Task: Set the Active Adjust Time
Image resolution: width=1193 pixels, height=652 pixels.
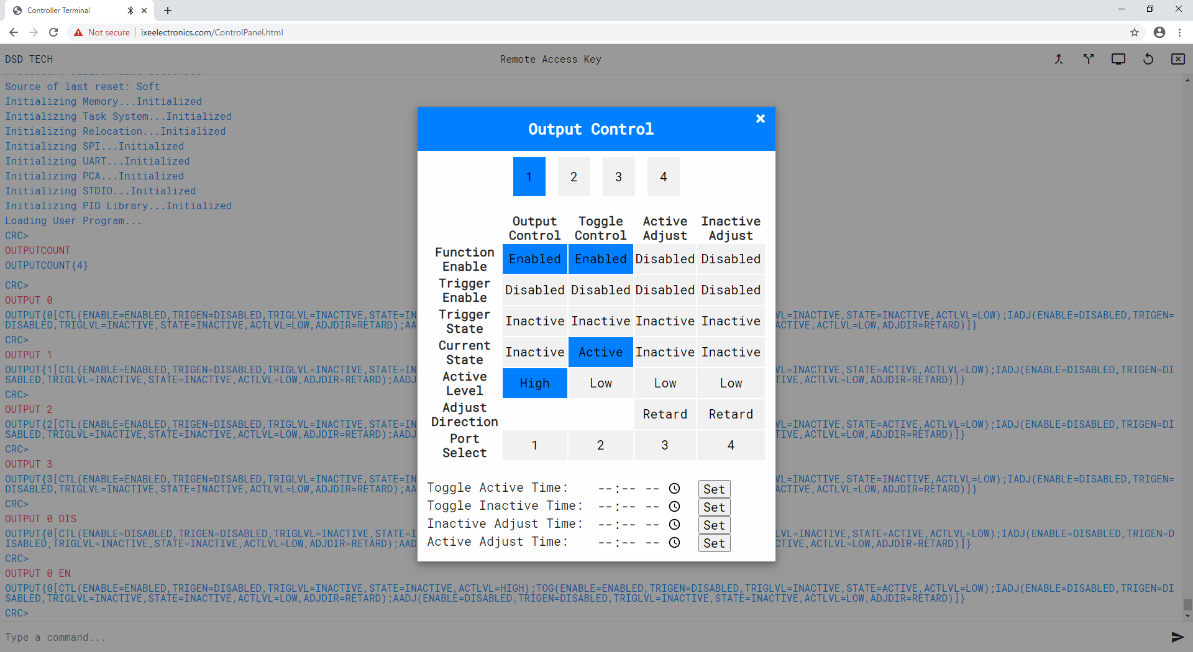Action: click(714, 543)
